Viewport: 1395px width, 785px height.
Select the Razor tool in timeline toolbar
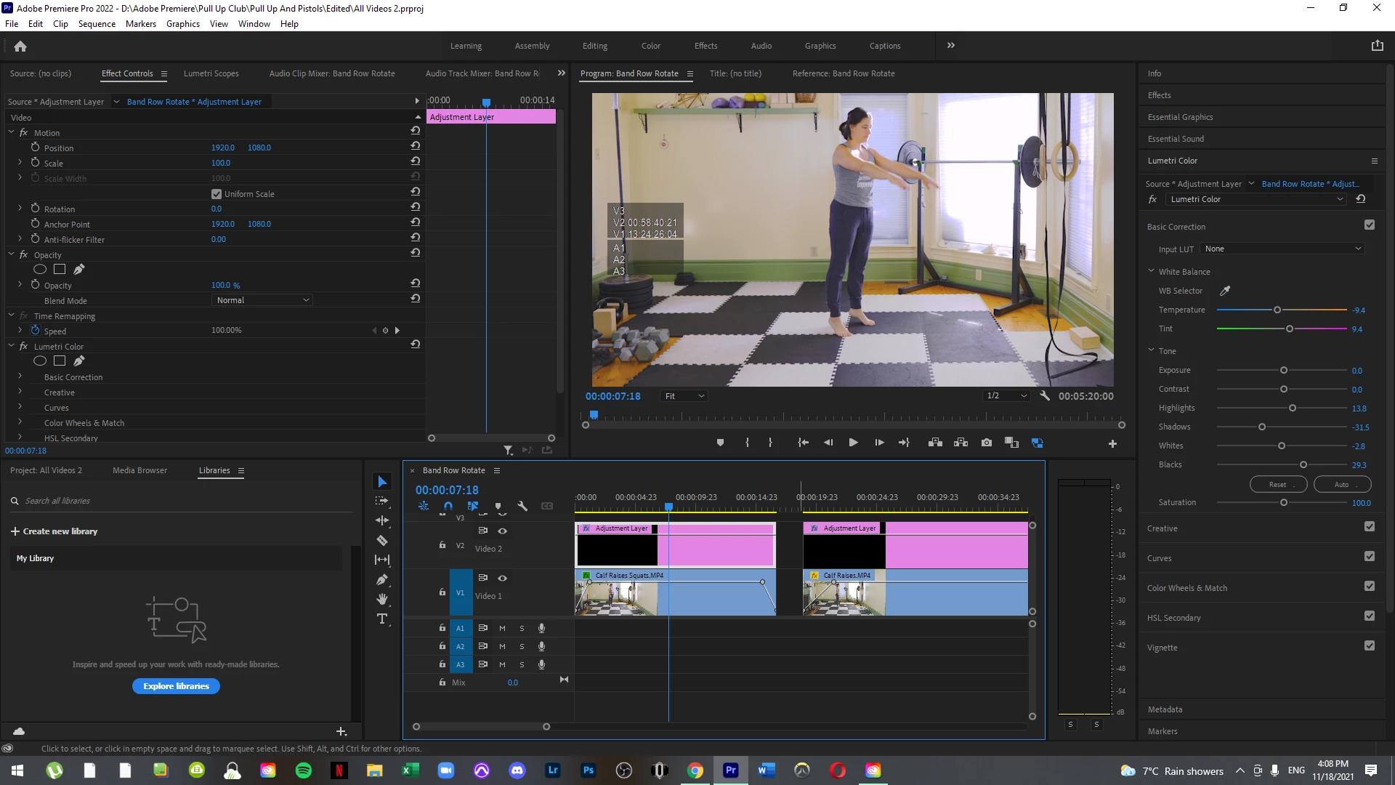pos(382,540)
